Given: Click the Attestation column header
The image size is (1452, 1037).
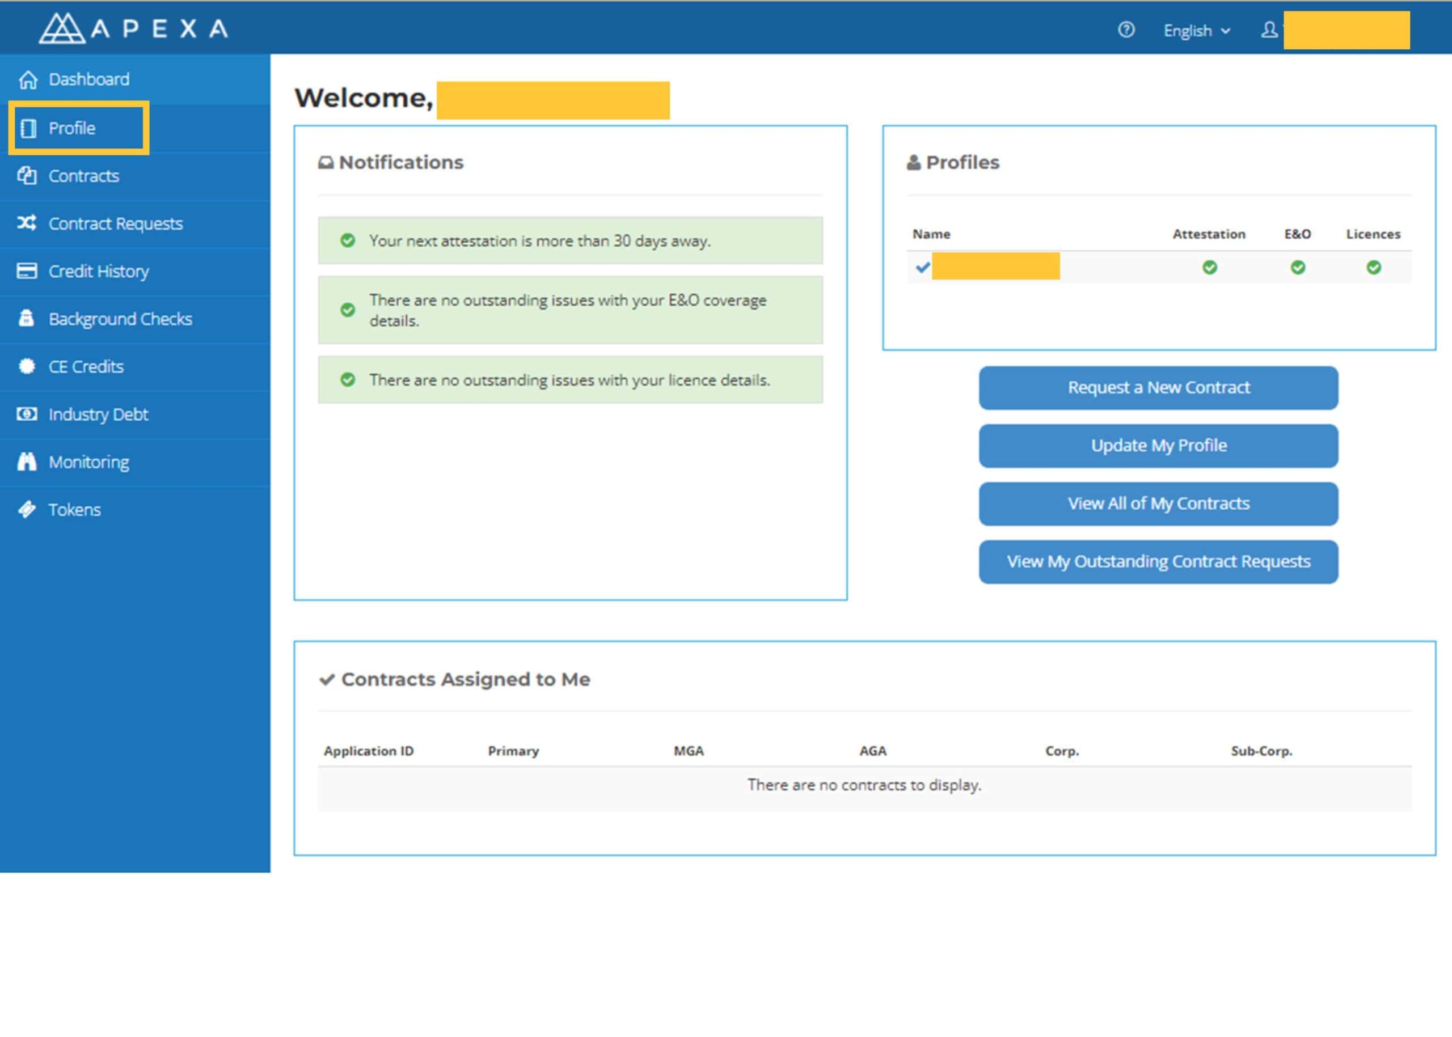Looking at the screenshot, I should [x=1209, y=234].
